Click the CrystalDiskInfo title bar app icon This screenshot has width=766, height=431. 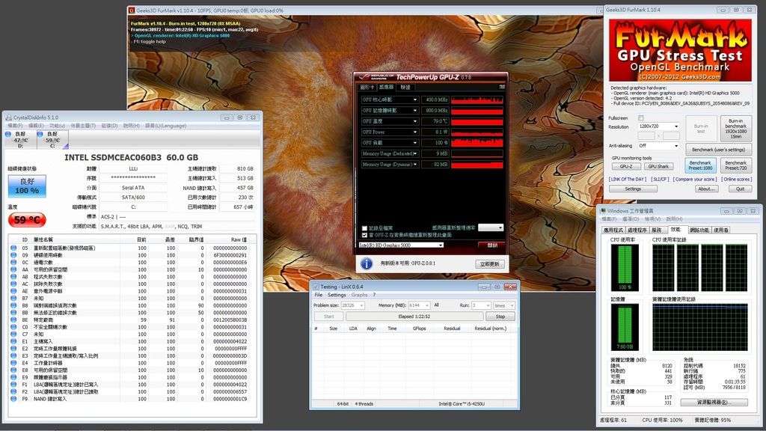8,117
